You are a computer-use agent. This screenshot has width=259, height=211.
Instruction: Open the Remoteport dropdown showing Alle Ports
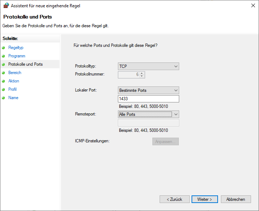point(148,114)
